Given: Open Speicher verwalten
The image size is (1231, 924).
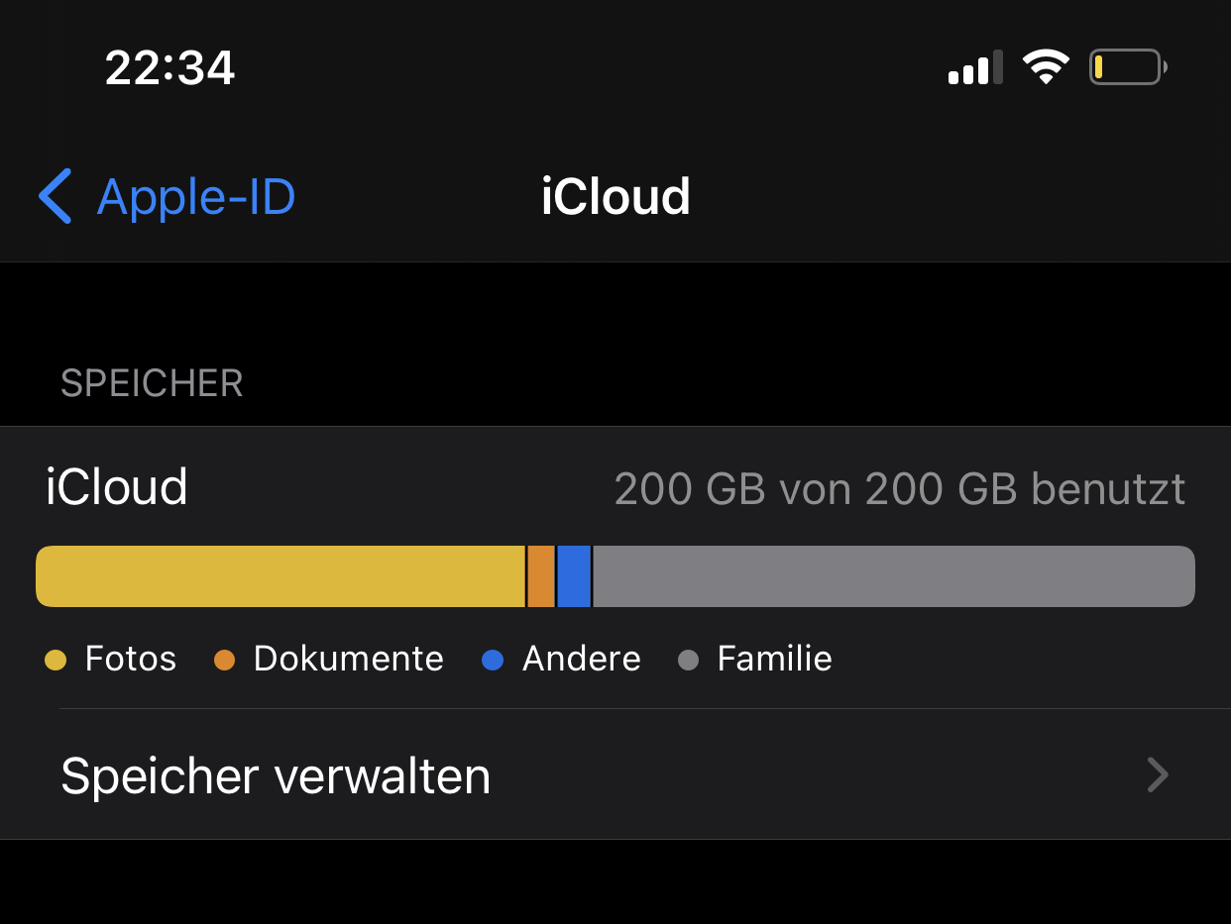Looking at the screenshot, I should point(276,776).
